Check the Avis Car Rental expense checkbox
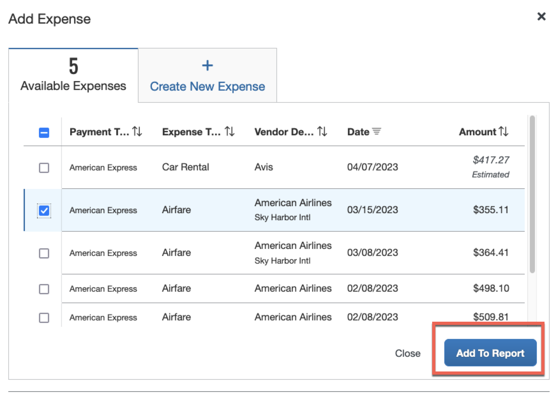This screenshot has width=556, height=397. tap(44, 168)
